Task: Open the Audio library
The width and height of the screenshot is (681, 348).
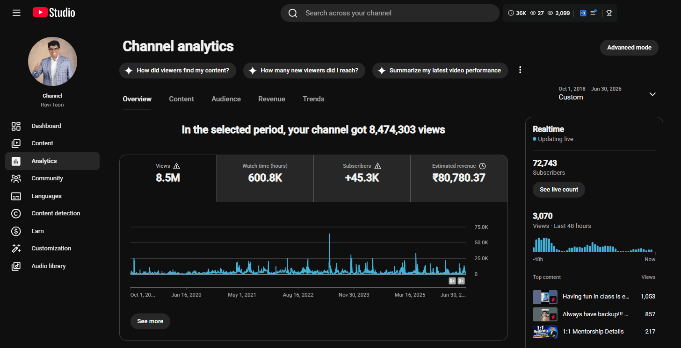Action: point(52,266)
